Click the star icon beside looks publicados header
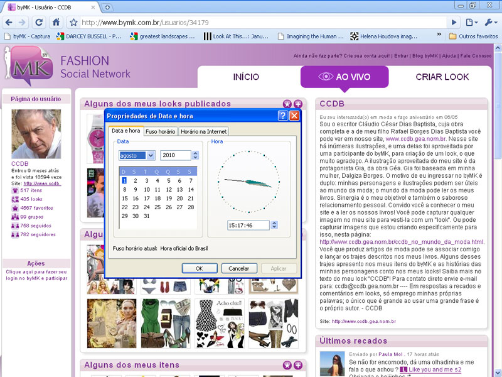Screen dimensions: 502x377 coord(287,104)
